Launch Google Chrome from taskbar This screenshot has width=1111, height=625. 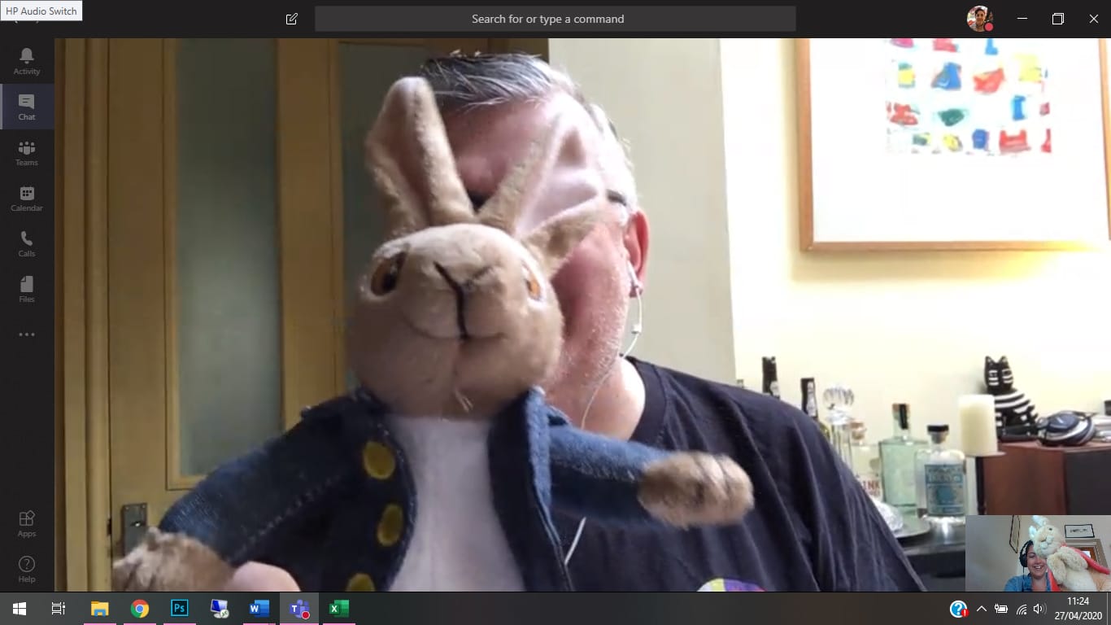[140, 609]
